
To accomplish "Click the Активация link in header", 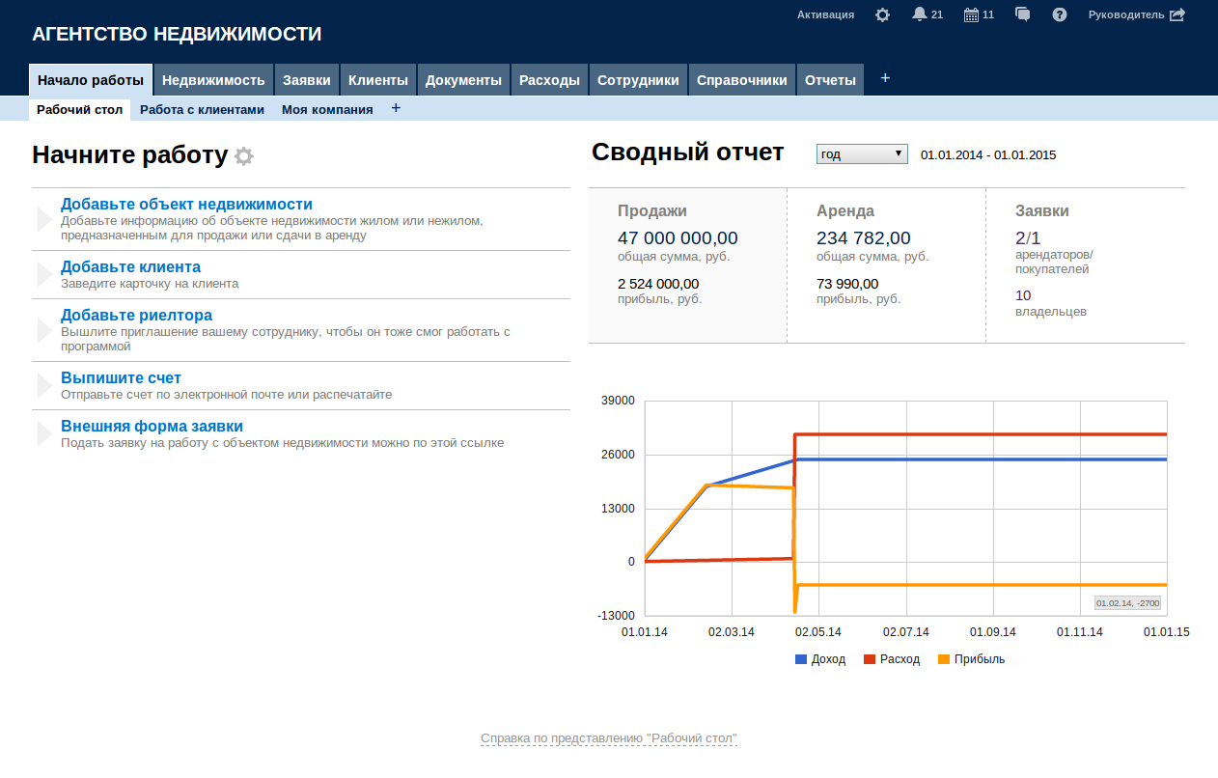I will [x=825, y=14].
